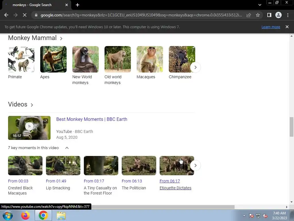294x221 pixels.
Task: Open the Chimpanzee image card
Action: click(x=182, y=59)
